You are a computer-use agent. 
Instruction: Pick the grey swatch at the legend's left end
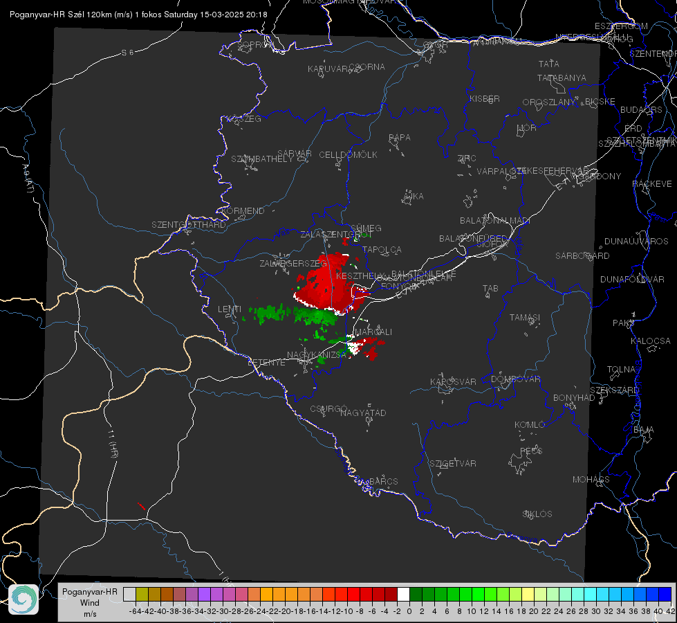[x=129, y=594]
